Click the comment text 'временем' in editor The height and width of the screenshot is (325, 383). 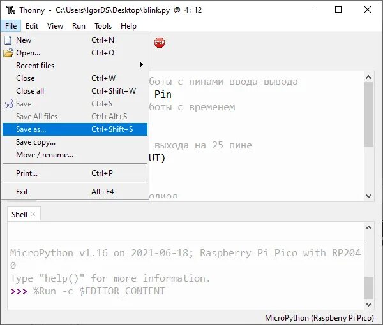(212, 107)
